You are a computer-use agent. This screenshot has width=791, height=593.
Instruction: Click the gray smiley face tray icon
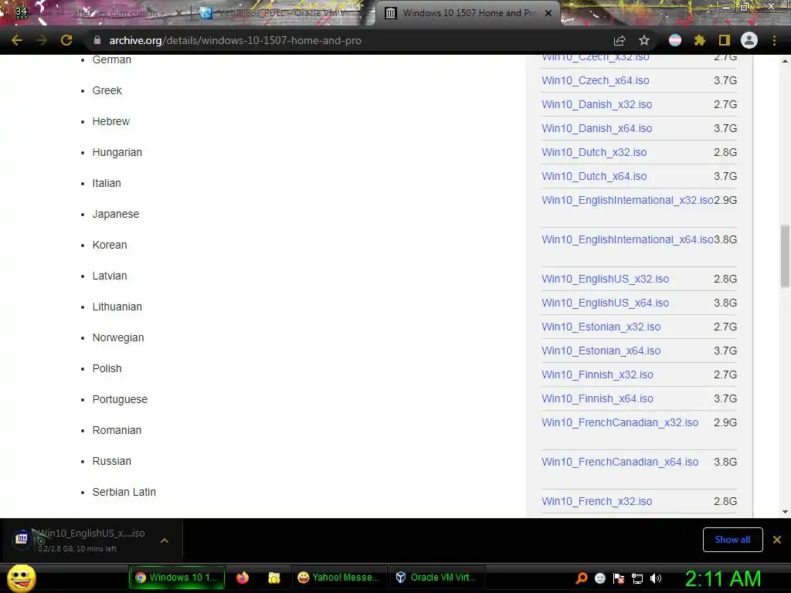(x=599, y=578)
